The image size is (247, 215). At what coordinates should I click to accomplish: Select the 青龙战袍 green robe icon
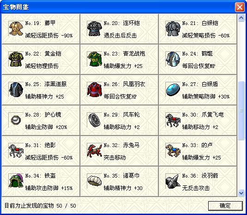click(95, 59)
